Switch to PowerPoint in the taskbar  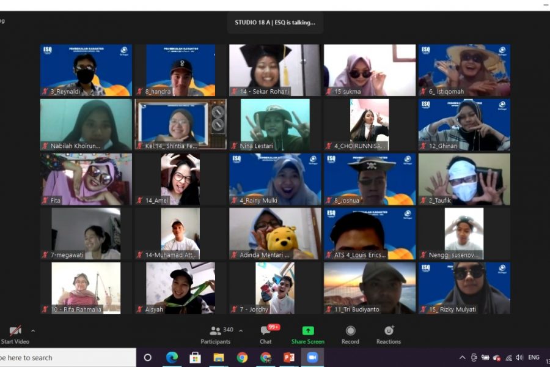[289, 358]
